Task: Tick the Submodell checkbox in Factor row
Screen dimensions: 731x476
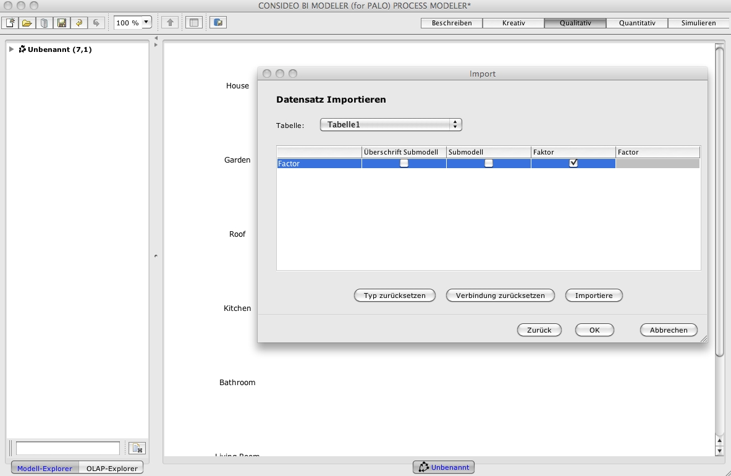Action: (489, 163)
